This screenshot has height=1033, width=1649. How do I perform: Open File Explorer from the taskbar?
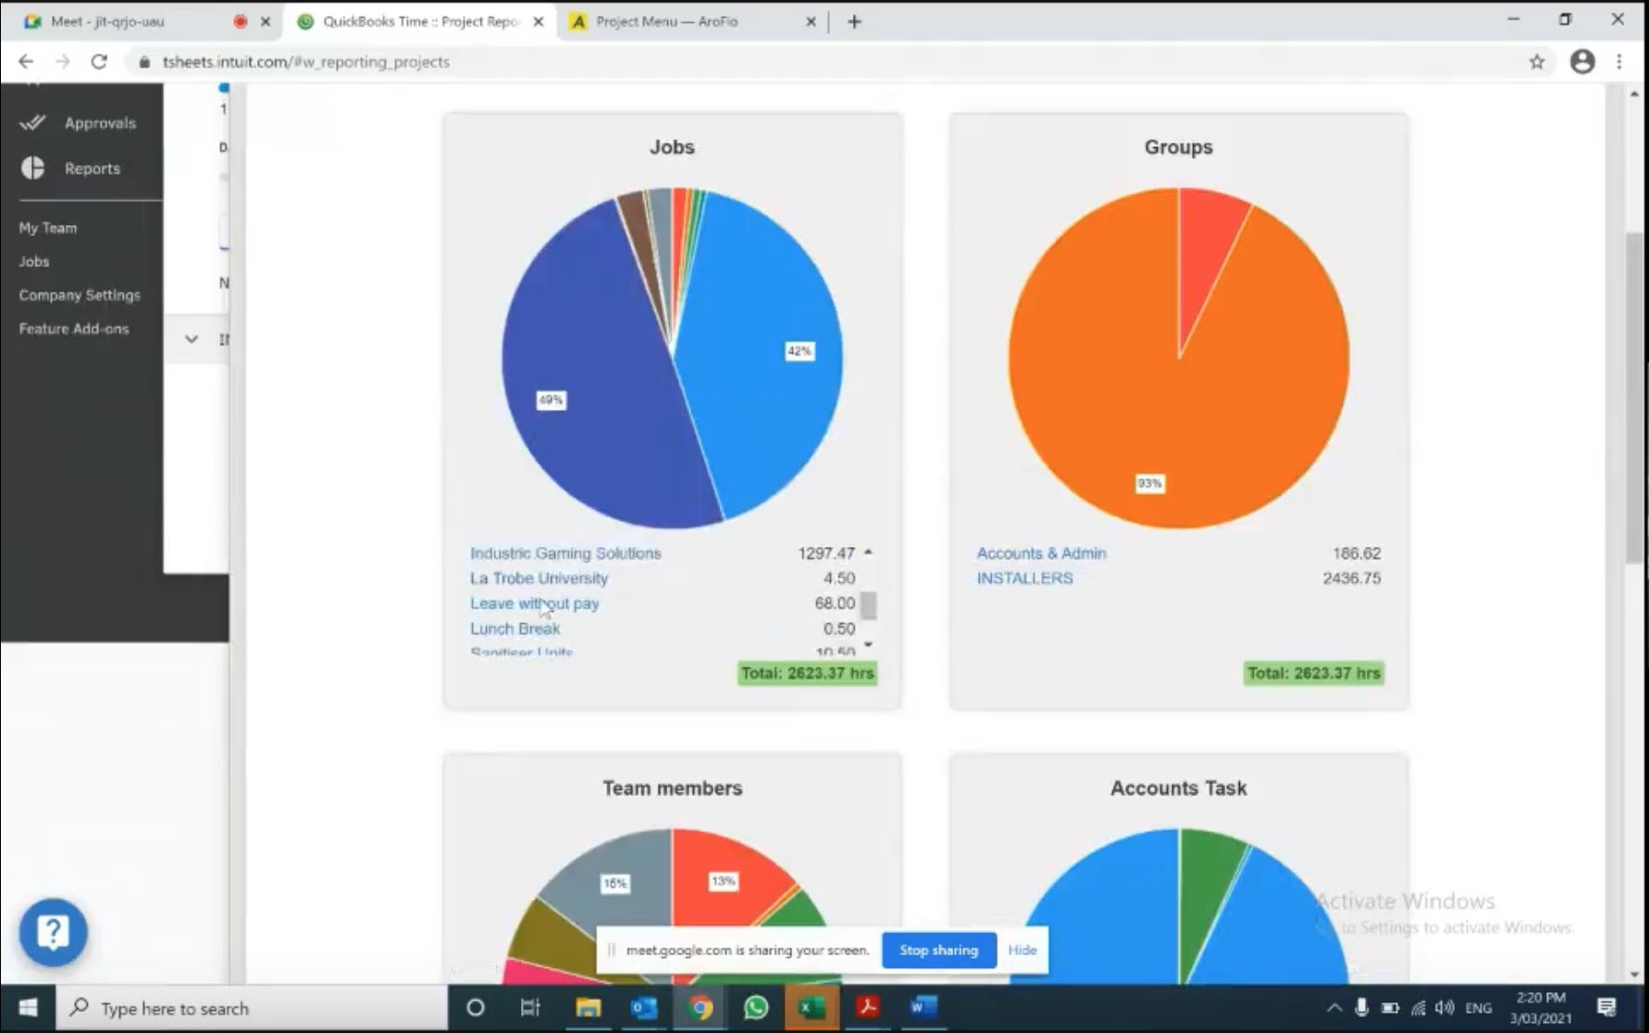click(589, 1008)
